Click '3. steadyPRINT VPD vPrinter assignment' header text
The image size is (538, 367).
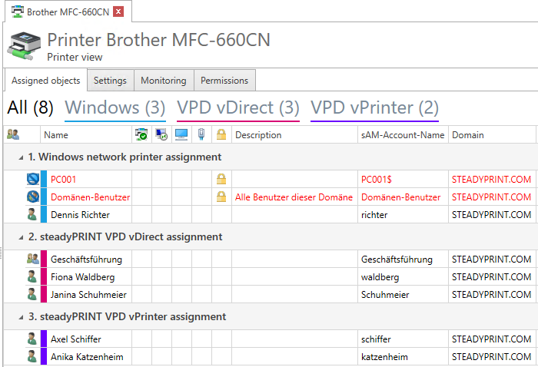point(128,316)
